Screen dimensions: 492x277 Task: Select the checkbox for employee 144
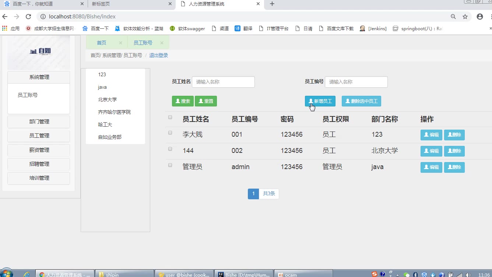click(x=170, y=149)
